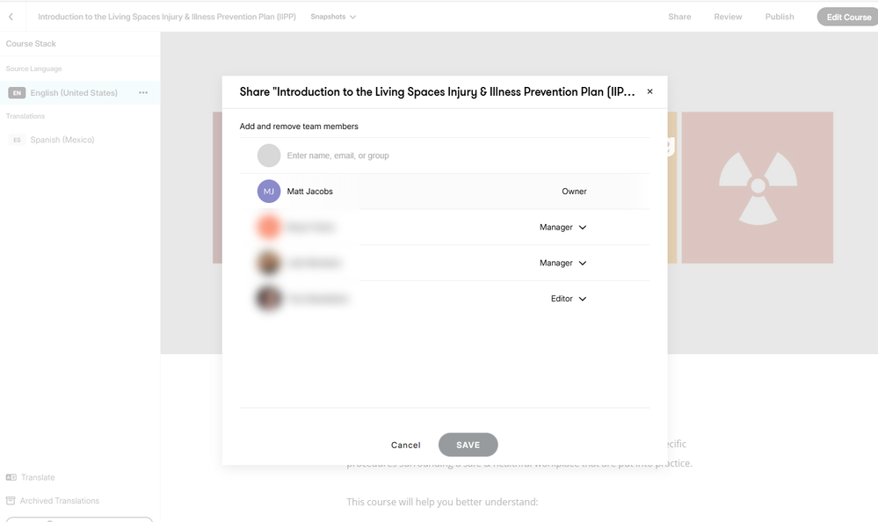The image size is (878, 522).
Task: Open the Editor role dropdown
Action: (569, 299)
